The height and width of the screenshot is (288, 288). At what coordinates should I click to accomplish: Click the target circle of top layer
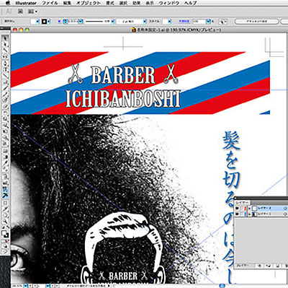coord(285,208)
